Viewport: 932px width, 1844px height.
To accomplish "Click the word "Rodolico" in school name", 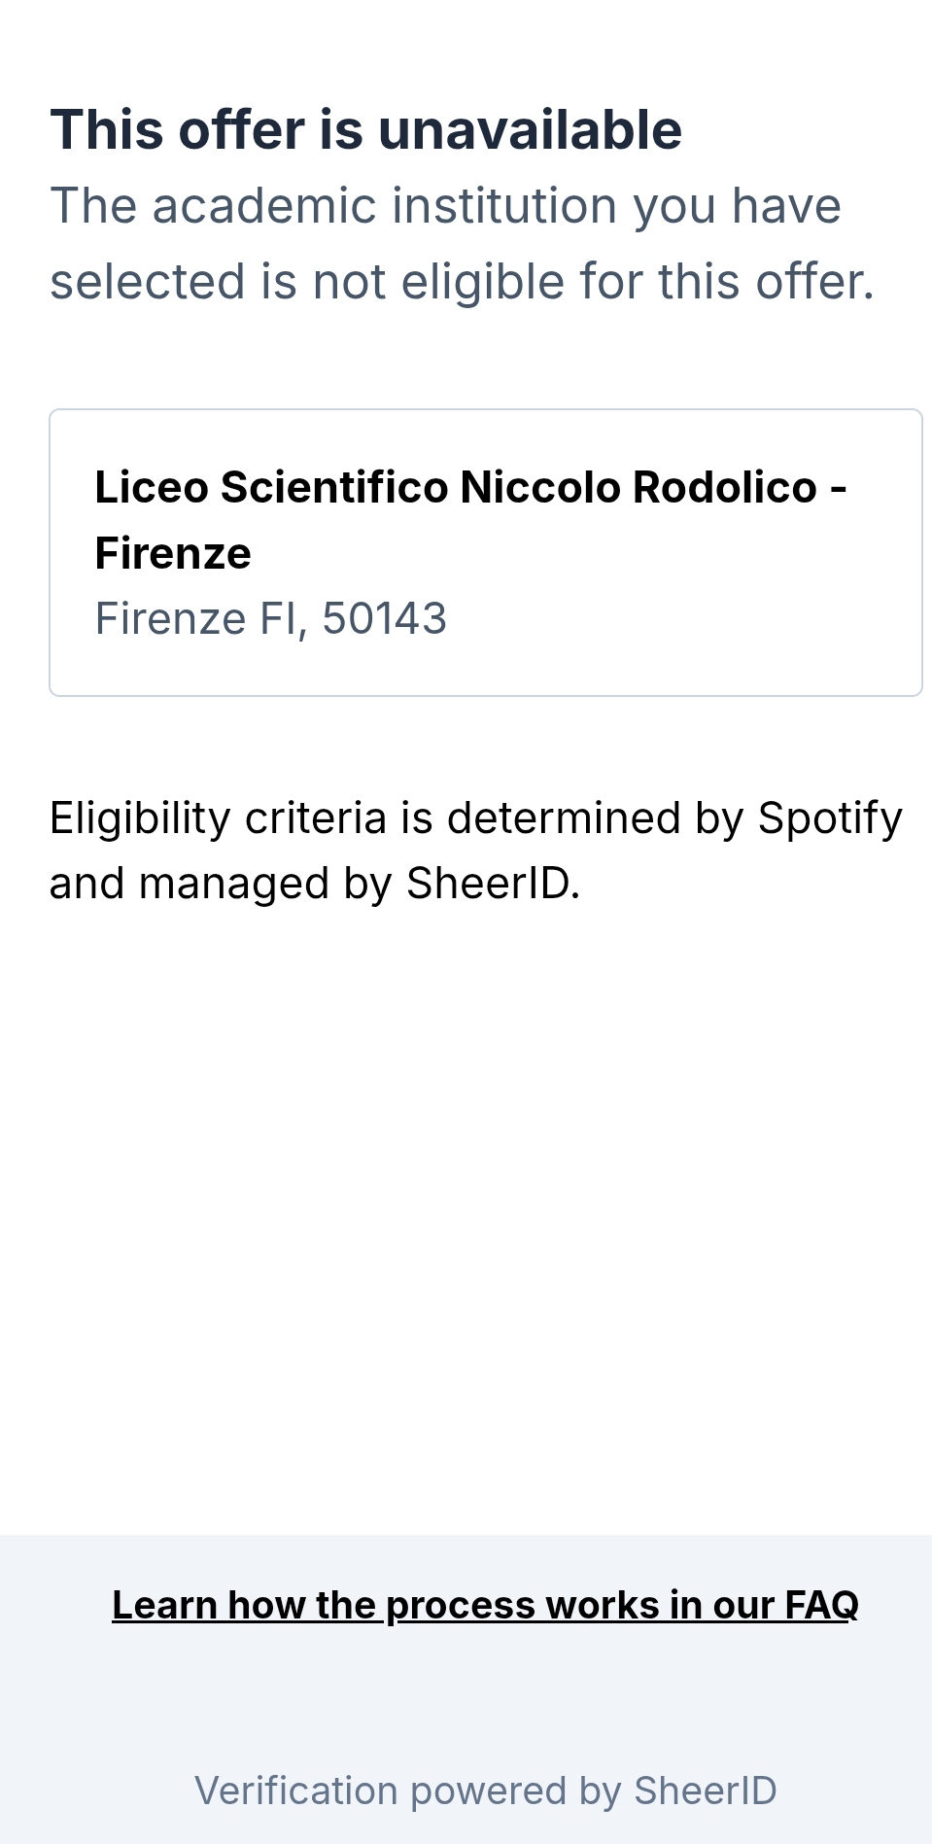I will [724, 487].
